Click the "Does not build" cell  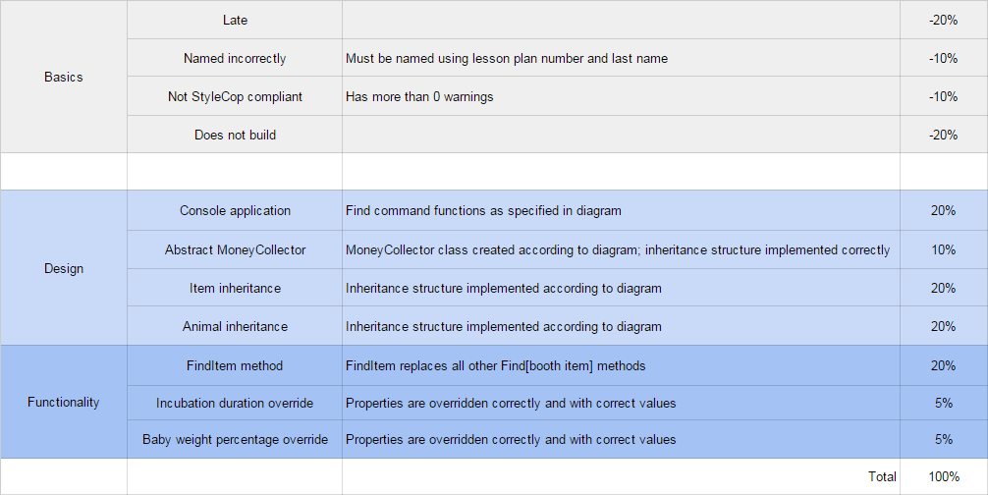(x=235, y=135)
